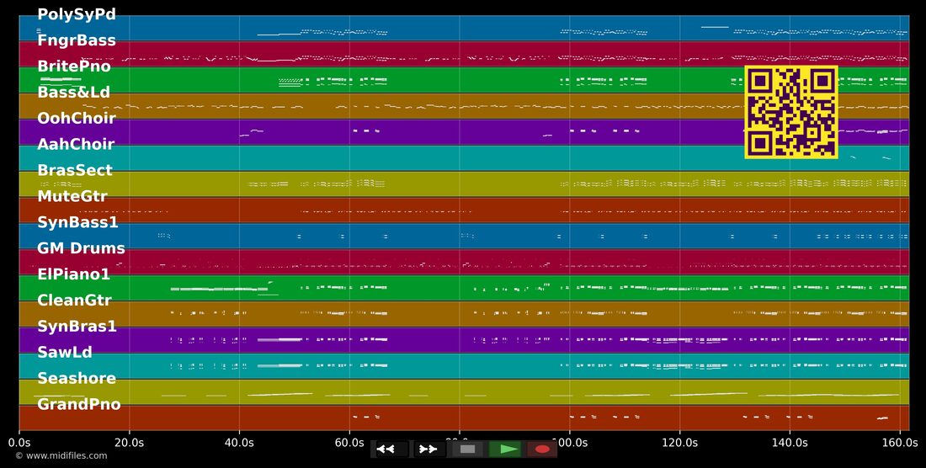Select the Seashore track label
Image resolution: width=926 pixels, height=468 pixels.
tap(77, 378)
